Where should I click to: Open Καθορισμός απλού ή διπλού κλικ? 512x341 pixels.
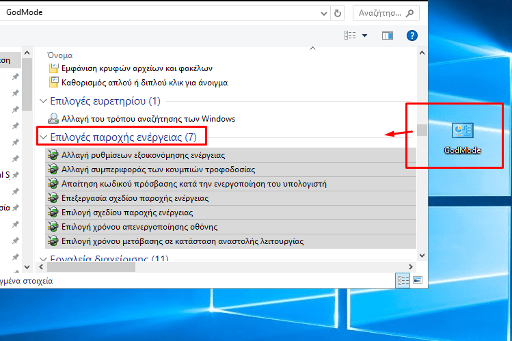tap(145, 83)
